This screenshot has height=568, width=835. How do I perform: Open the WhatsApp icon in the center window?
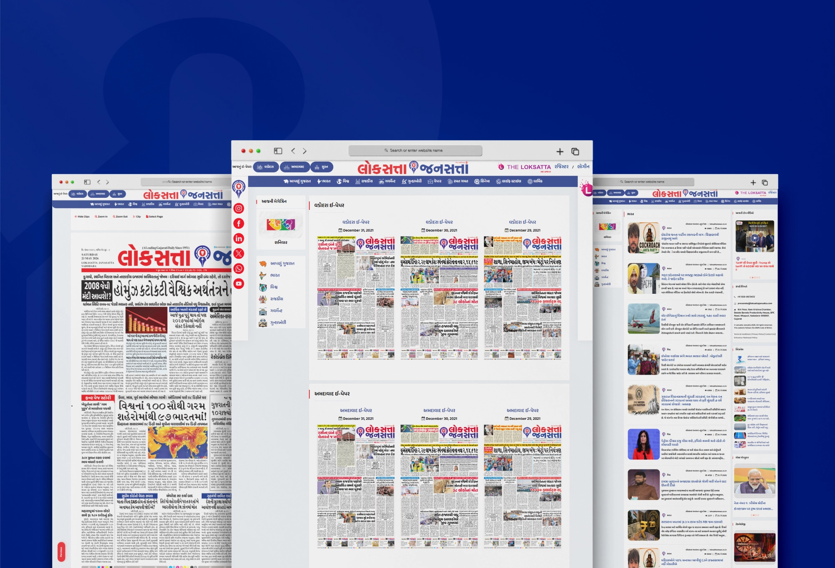(239, 268)
